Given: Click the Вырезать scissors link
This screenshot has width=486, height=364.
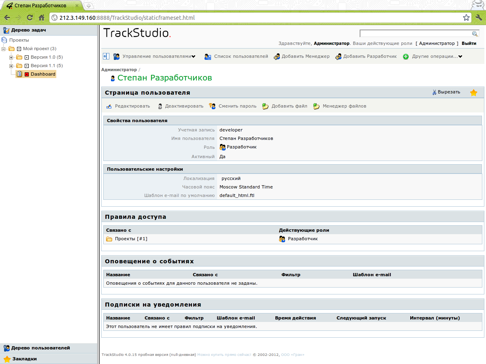Looking at the screenshot, I should [x=446, y=92].
